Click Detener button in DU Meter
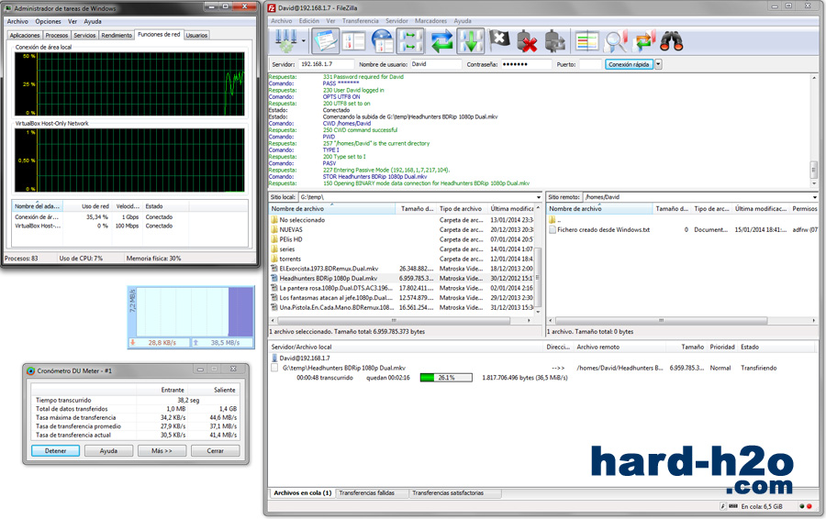826x519 pixels. tap(55, 451)
